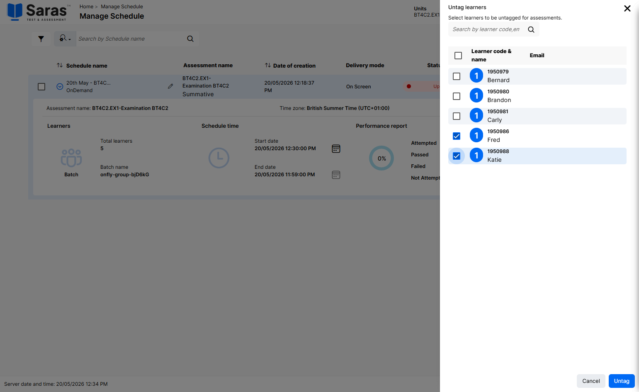Close the Untag learners panel
The width and height of the screenshot is (639, 392).
pyautogui.click(x=627, y=8)
